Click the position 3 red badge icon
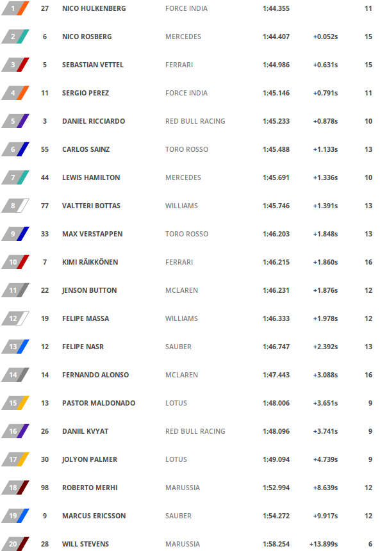Image resolution: width=380 pixels, height=551 pixels. (x=15, y=65)
